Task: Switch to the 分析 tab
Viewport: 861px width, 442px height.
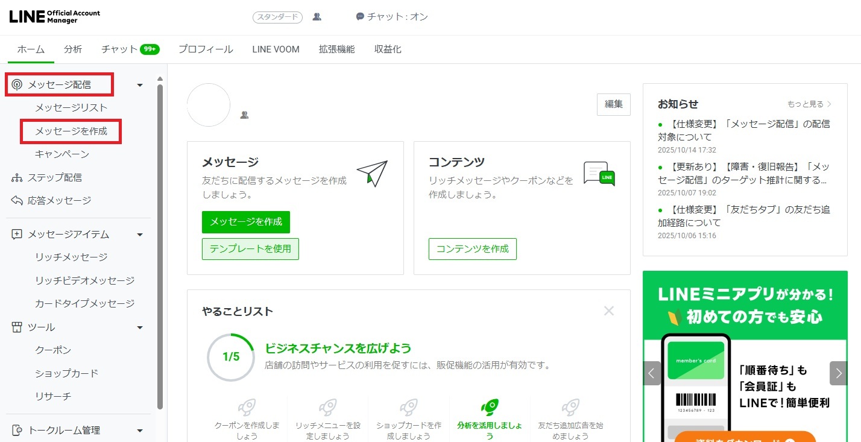Action: click(73, 49)
